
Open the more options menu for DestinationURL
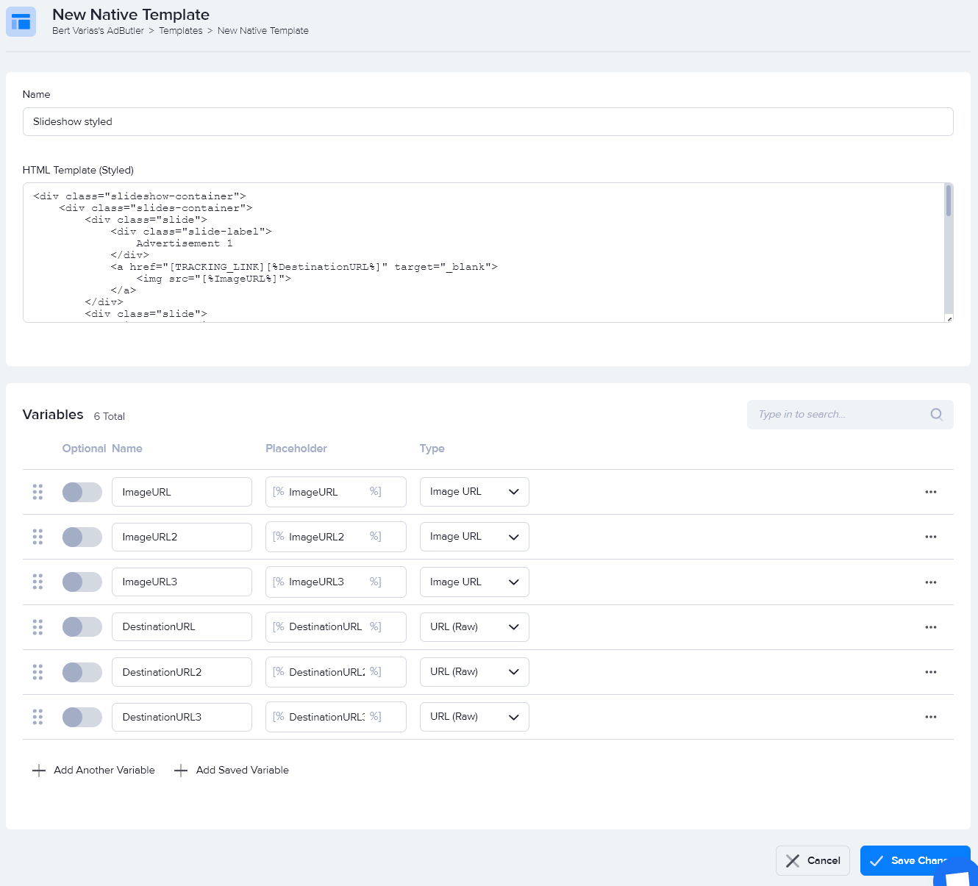[x=931, y=627]
